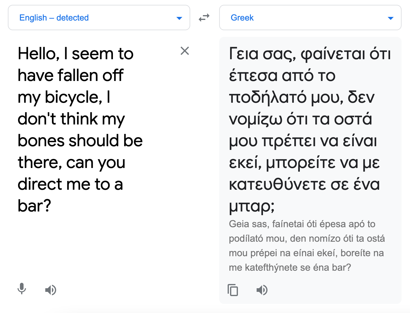The height and width of the screenshot is (313, 410).
Task: Clear the English source text
Action: tap(185, 51)
